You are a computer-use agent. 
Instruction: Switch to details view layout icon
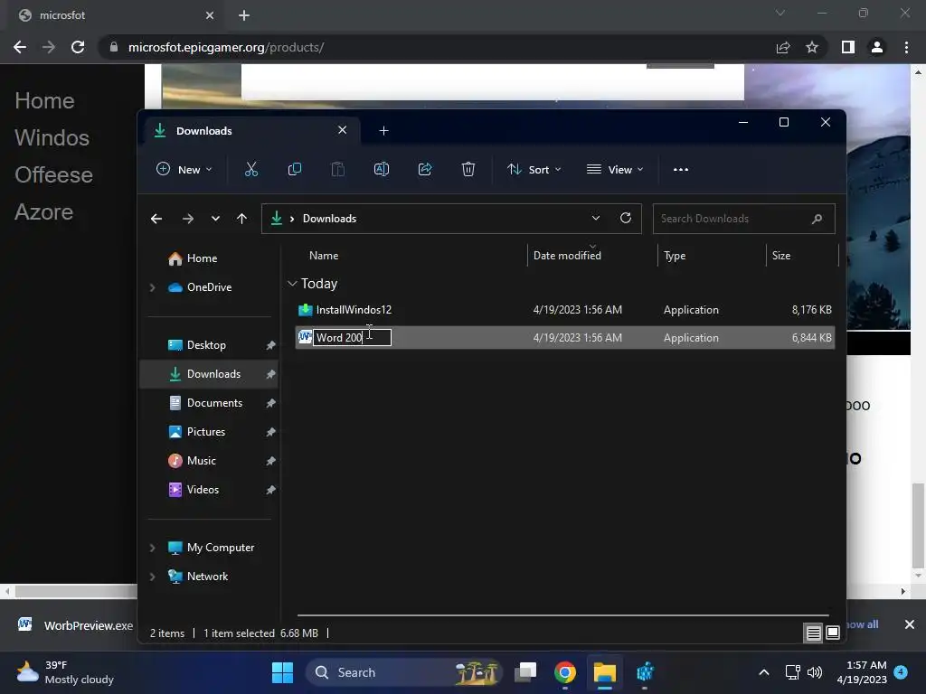tap(813, 633)
